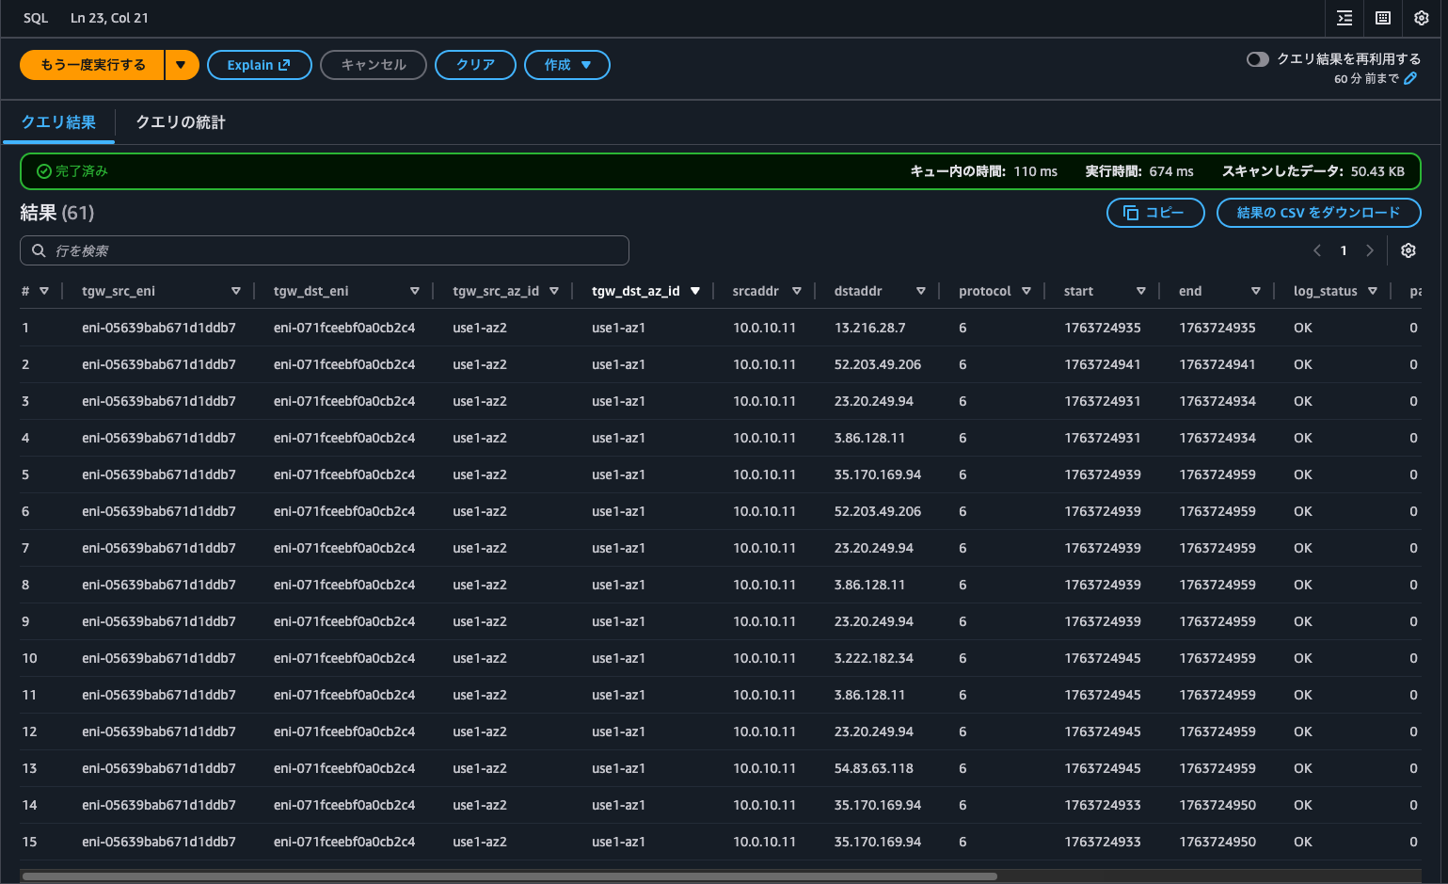Sort by the tgw_dst_az_id column arrow
The width and height of the screenshot is (1448, 884).
pyautogui.click(x=695, y=291)
